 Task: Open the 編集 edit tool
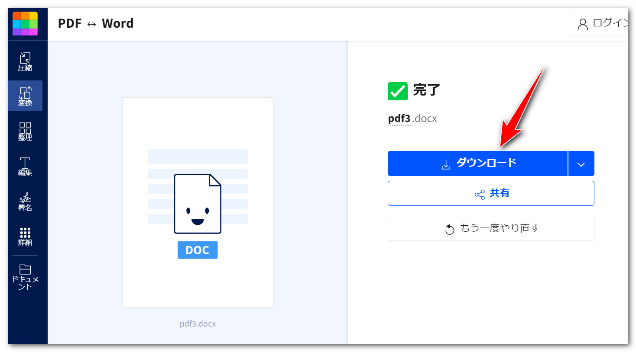pos(25,166)
